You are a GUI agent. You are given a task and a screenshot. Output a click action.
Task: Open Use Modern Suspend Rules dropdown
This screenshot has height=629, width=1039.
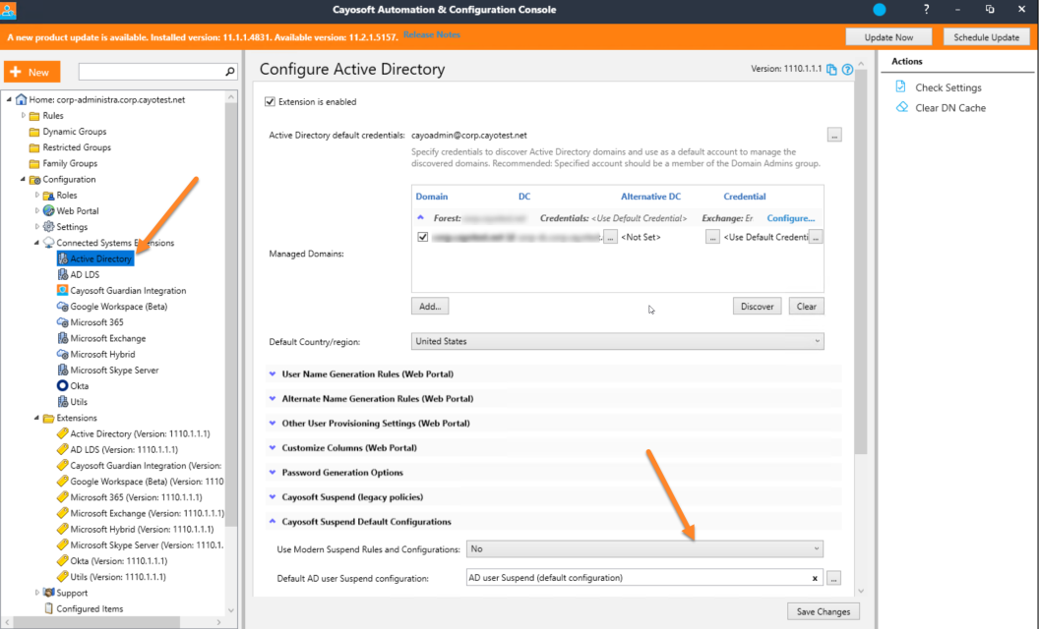click(644, 548)
